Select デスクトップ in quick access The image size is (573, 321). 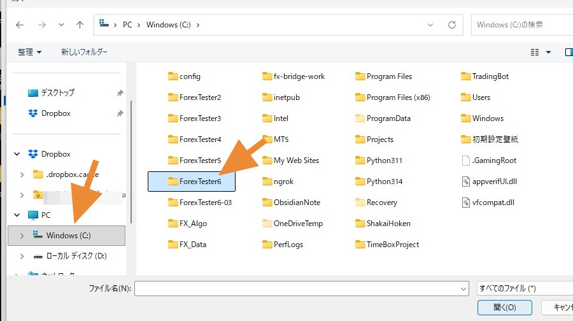click(x=57, y=93)
